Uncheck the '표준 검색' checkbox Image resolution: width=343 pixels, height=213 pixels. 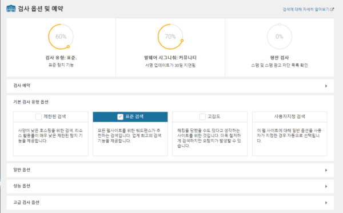tap(120, 117)
